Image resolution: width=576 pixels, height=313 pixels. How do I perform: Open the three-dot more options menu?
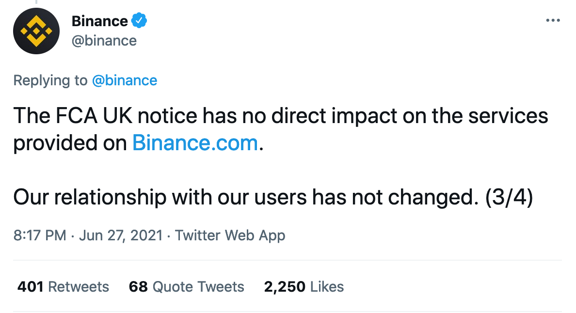[x=553, y=20]
